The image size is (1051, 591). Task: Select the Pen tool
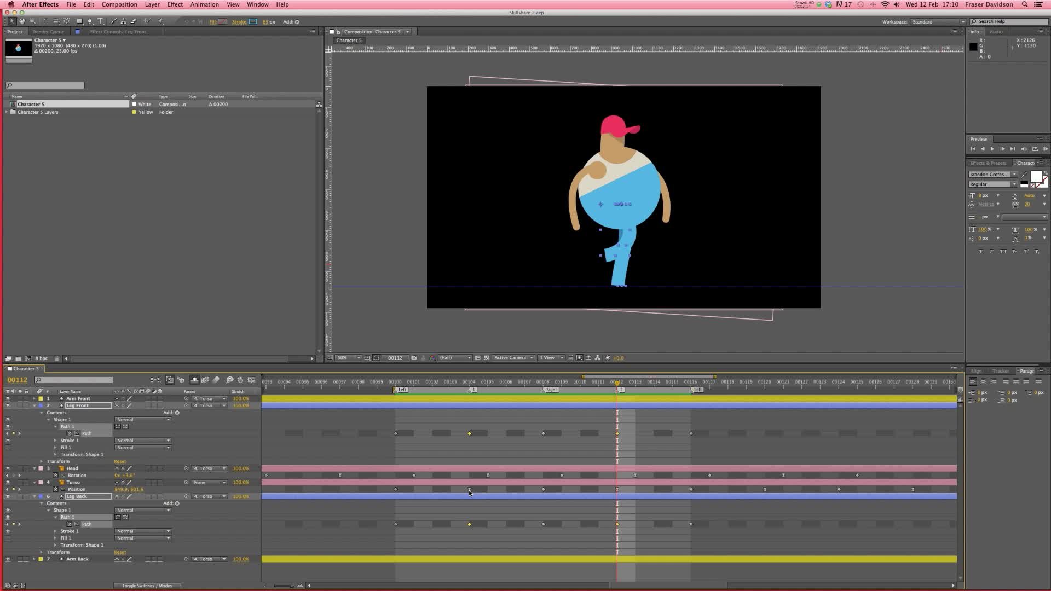click(x=90, y=21)
